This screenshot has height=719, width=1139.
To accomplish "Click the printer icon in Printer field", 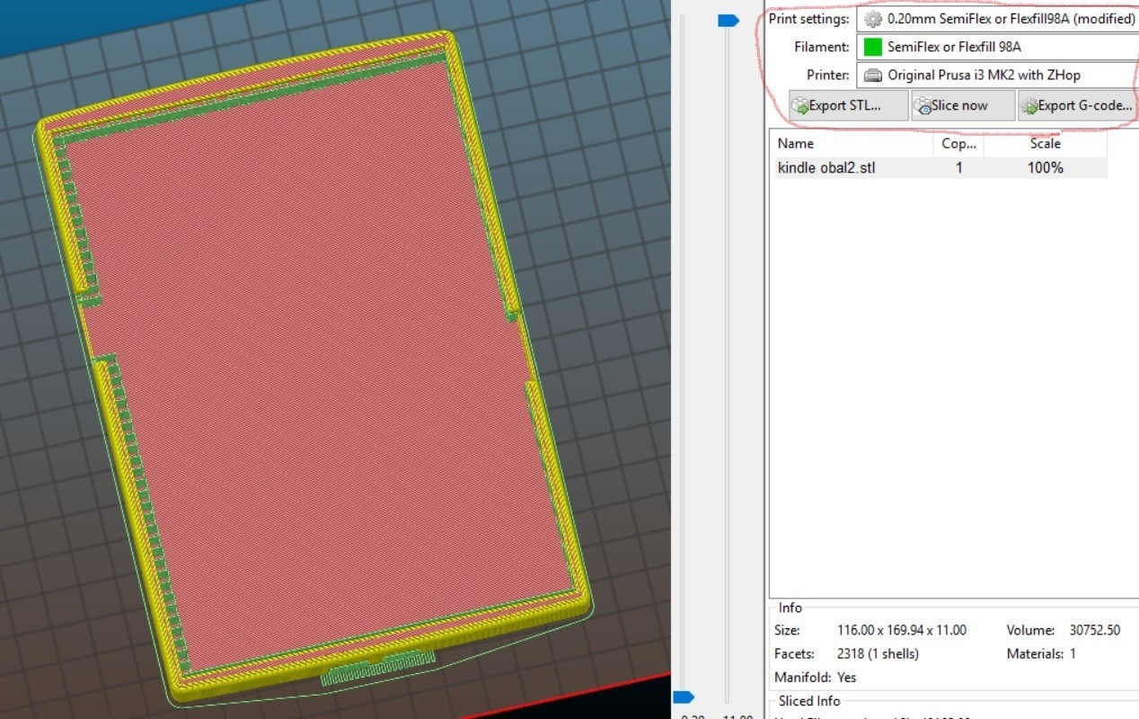I will click(x=872, y=75).
